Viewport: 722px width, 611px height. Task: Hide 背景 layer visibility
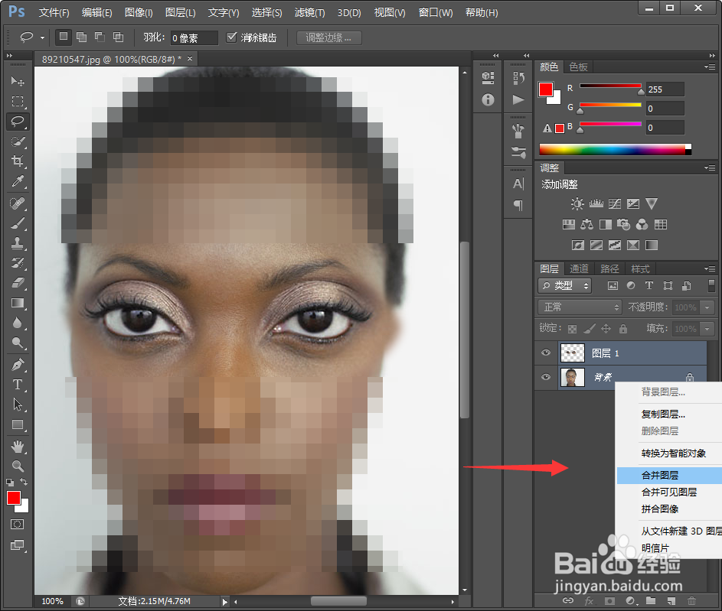[x=546, y=377]
